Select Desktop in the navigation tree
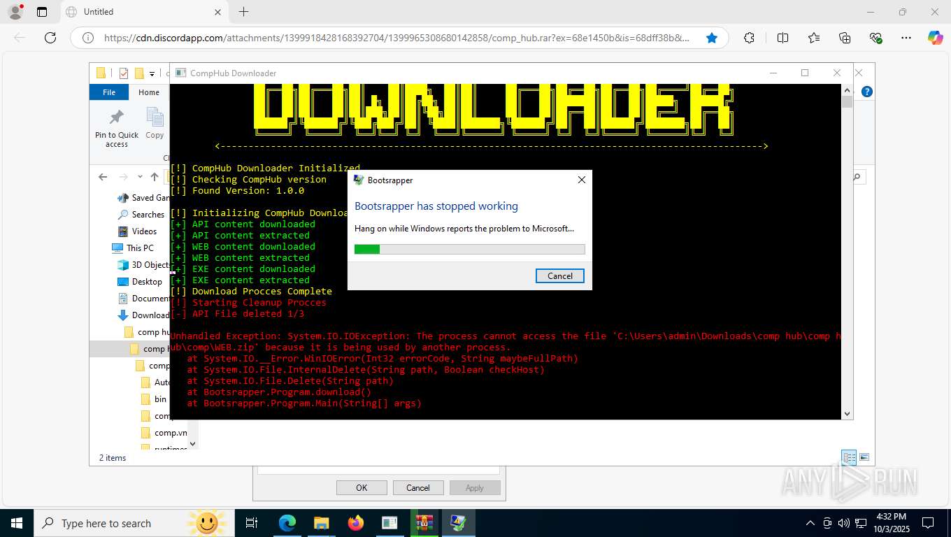The width and height of the screenshot is (951, 537). (x=139, y=282)
